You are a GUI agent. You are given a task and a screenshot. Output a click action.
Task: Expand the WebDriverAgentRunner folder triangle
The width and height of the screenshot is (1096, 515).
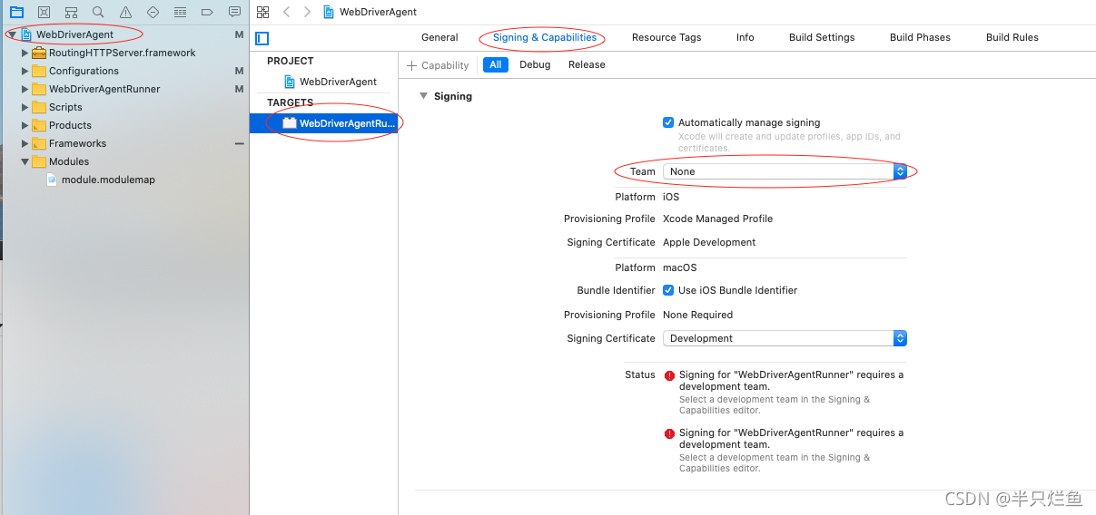25,89
